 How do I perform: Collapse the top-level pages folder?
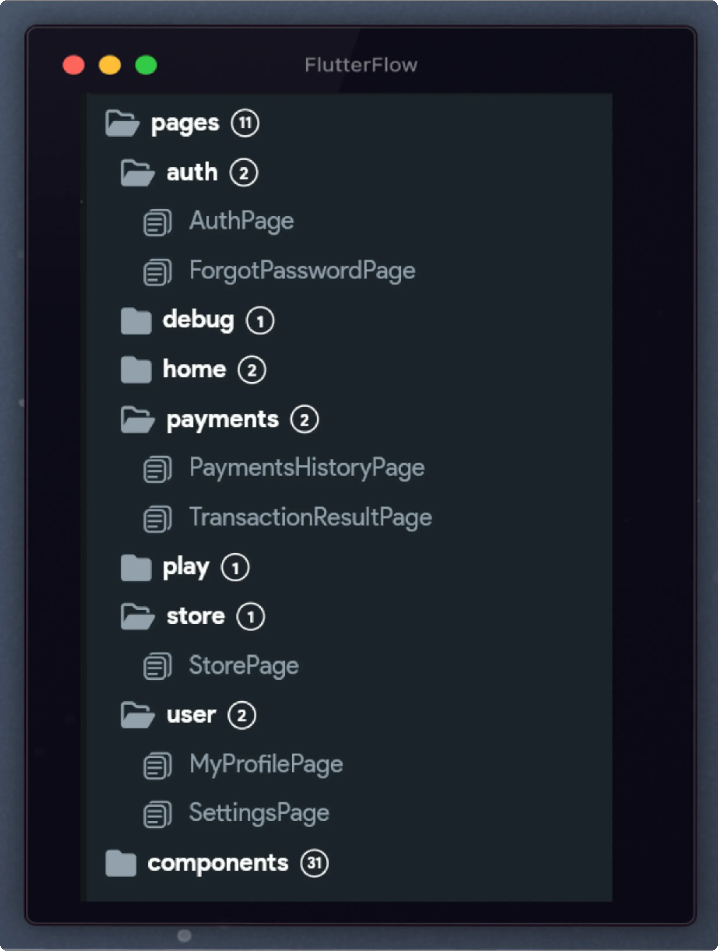click(x=123, y=123)
